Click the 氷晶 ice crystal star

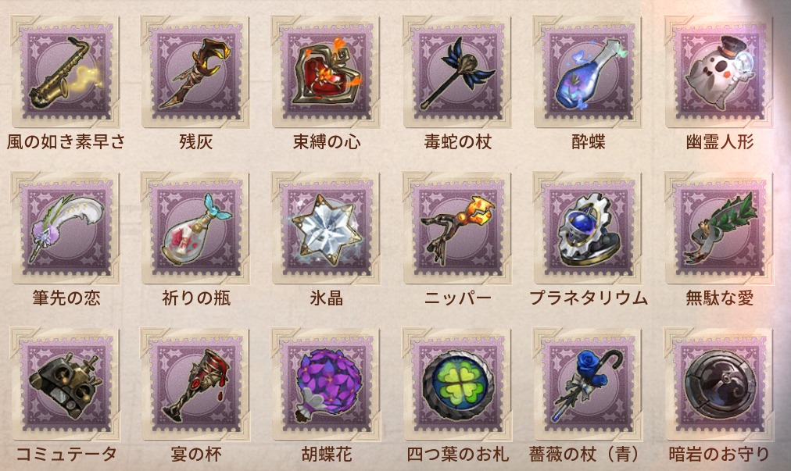point(327,228)
